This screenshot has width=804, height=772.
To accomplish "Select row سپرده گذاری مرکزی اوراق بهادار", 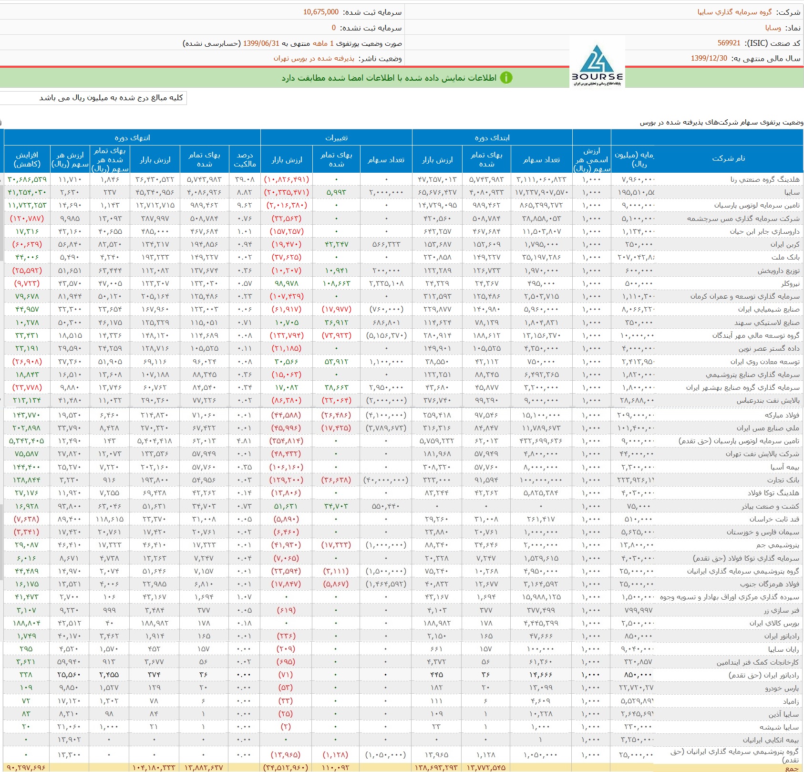I will pyautogui.click(x=403, y=597).
